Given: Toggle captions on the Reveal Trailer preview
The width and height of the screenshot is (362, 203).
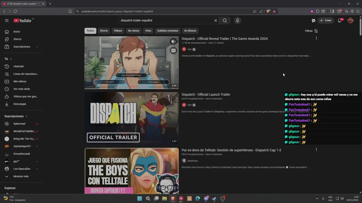Looking at the screenshot, I should (173, 50).
